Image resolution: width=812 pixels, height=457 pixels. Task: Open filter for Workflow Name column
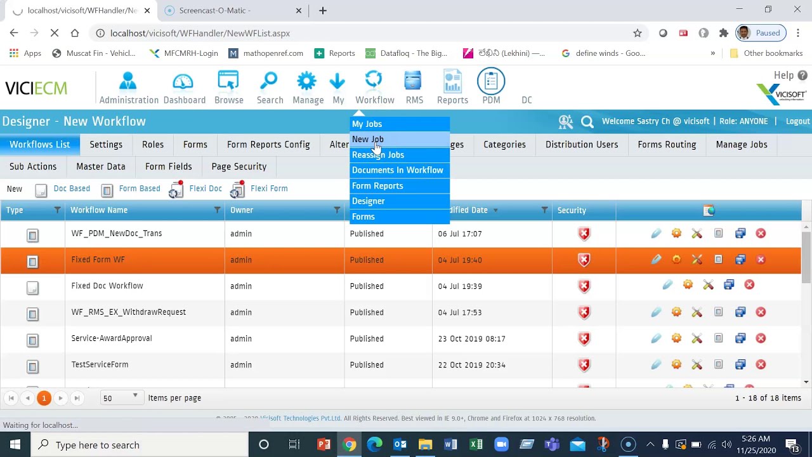(217, 210)
